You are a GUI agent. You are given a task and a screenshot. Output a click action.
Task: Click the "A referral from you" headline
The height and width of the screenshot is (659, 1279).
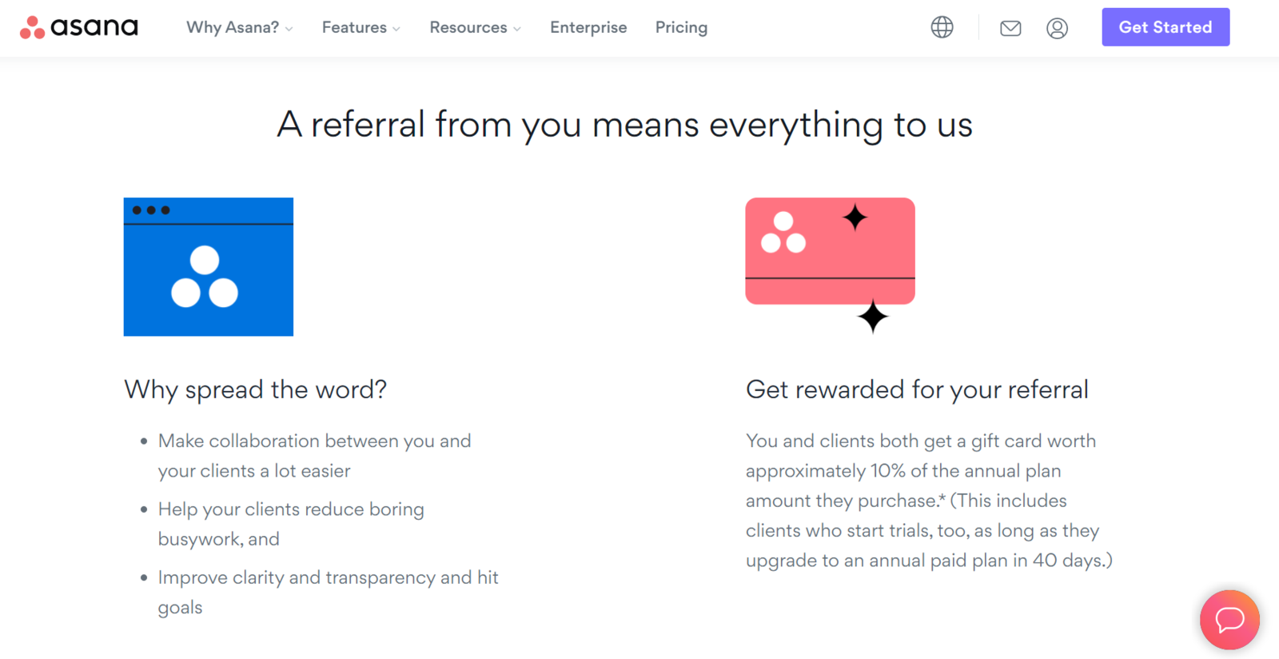[x=624, y=125]
